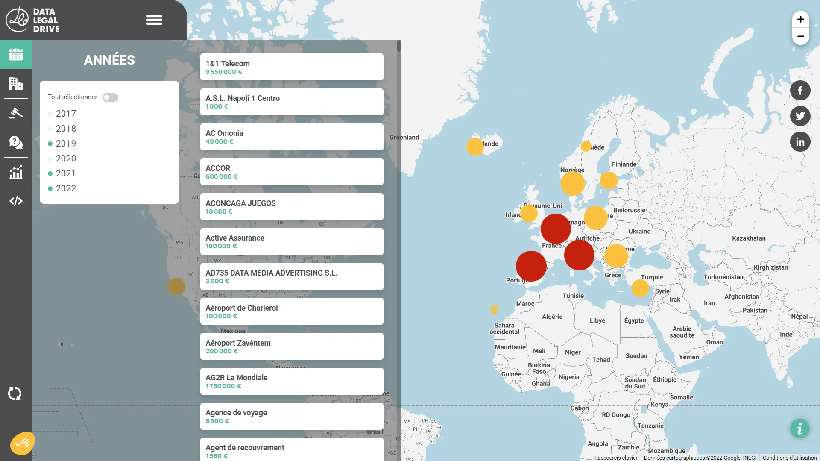The image size is (820, 461).
Task: Open the Data Legal Drive logo
Action: pyautogui.click(x=33, y=20)
